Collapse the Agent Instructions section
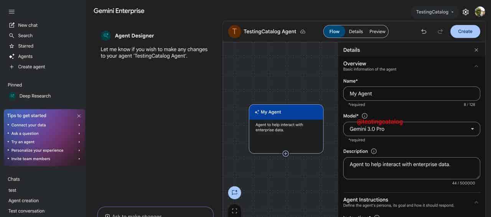Viewport: 491px width, 217px height. point(476,202)
